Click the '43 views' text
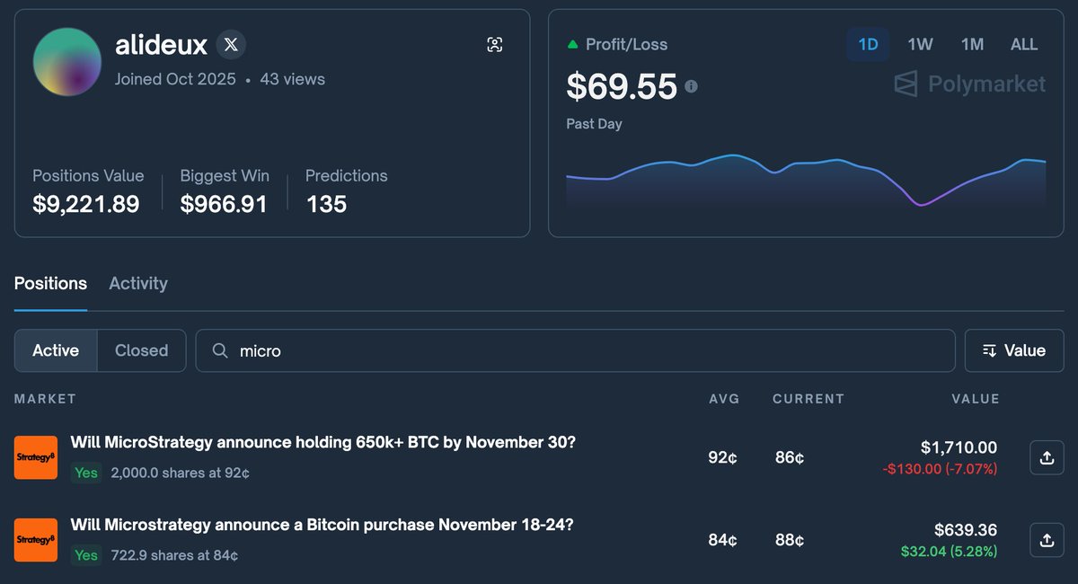The height and width of the screenshot is (584, 1078). coord(293,79)
